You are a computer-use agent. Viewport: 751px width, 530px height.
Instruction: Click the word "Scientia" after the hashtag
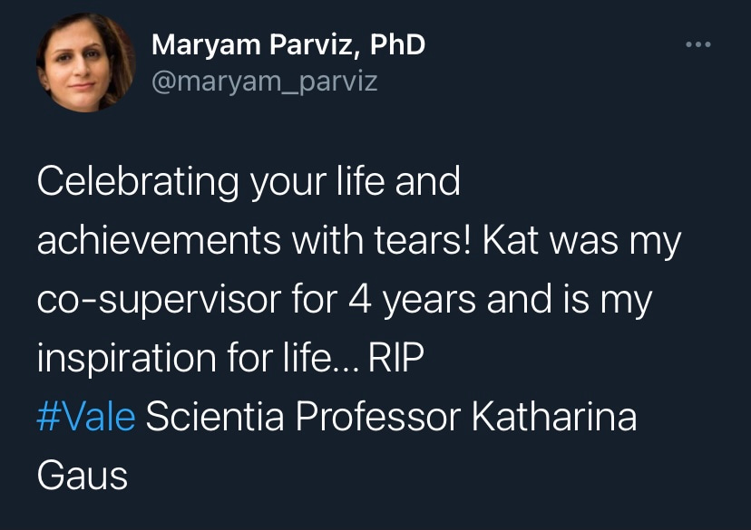(x=216, y=418)
